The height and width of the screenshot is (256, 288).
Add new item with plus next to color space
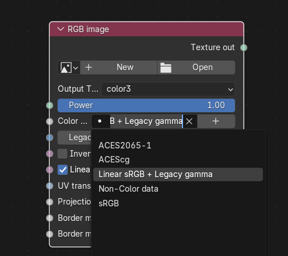pos(216,121)
